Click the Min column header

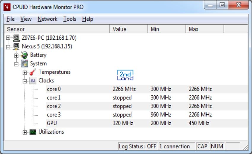pos(167,29)
